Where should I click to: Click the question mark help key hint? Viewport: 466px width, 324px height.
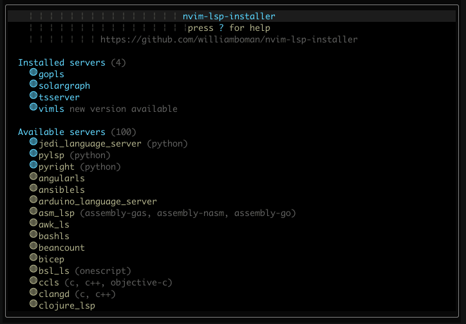221,28
